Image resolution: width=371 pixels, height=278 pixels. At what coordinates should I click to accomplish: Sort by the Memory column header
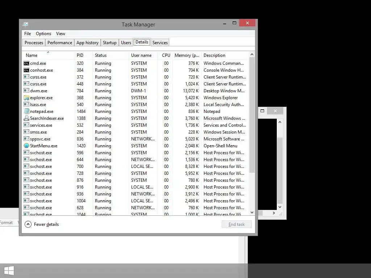click(x=187, y=55)
